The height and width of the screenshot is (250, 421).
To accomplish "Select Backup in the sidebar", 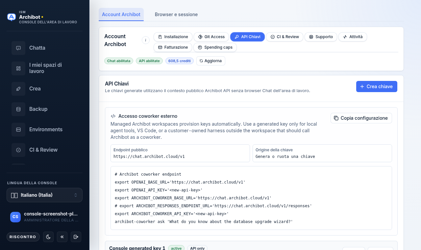I will tap(38, 109).
